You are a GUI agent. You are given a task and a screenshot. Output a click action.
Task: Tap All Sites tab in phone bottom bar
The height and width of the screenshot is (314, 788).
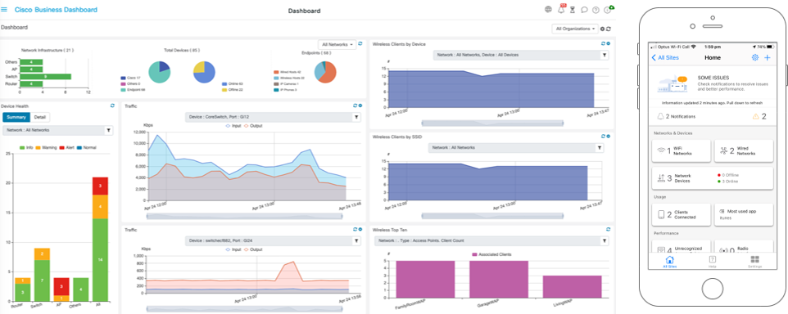[x=669, y=262]
